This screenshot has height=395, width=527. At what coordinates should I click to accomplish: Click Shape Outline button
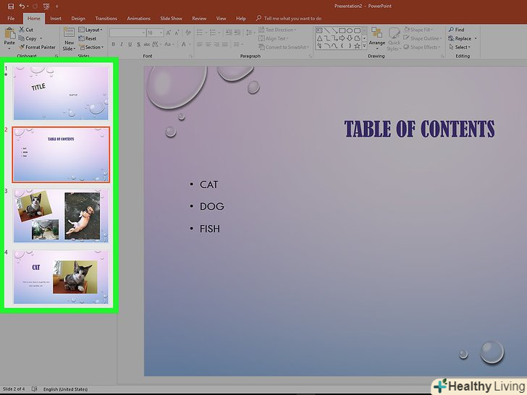pos(423,38)
